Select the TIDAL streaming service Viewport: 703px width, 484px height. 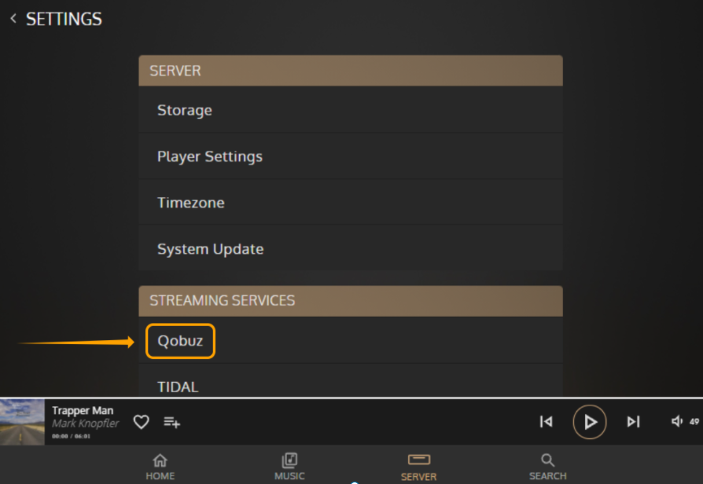351,381
